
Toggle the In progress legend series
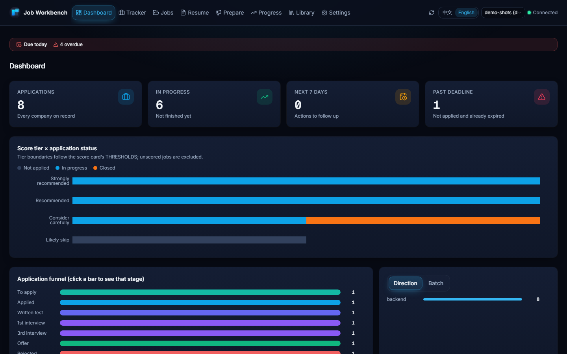71,168
